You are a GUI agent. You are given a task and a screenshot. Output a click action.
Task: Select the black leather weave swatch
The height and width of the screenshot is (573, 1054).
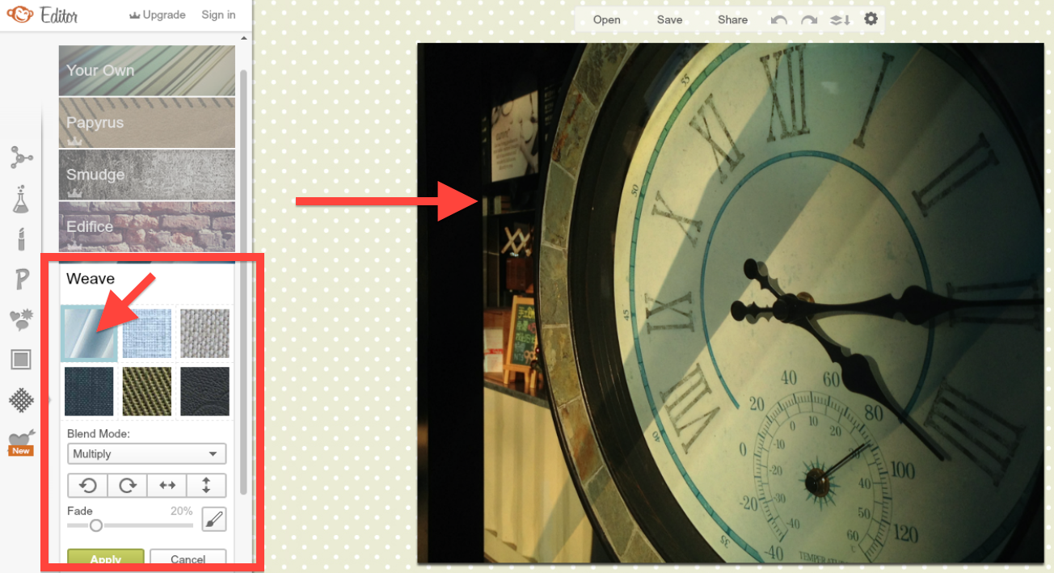[204, 391]
